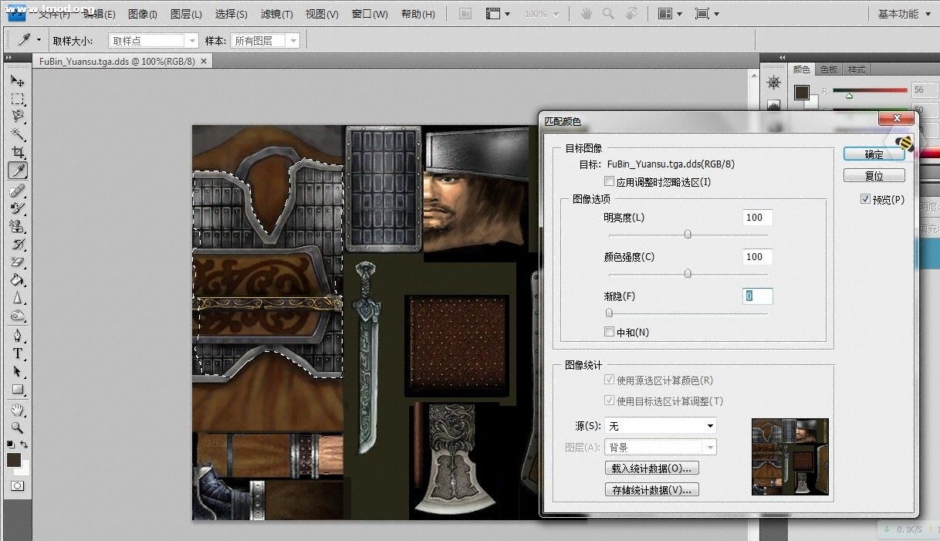940x541 pixels.
Task: Open the 滤镜(T) filter menu
Action: (276, 14)
